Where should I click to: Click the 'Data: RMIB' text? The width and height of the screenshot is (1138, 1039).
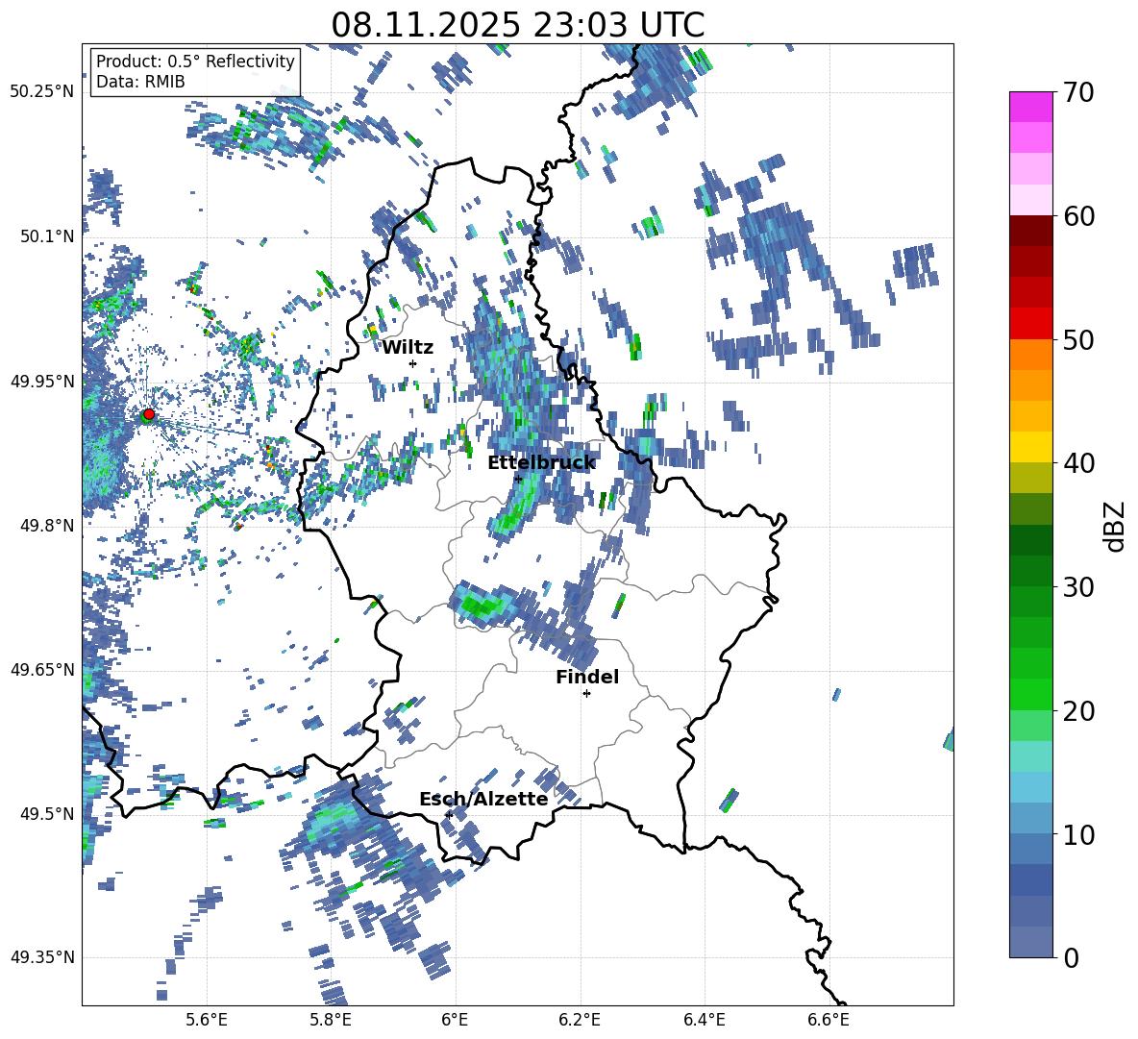(140, 82)
